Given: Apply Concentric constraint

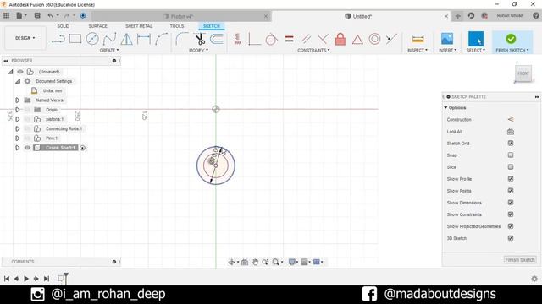Looking at the screenshot, I should 374,39.
